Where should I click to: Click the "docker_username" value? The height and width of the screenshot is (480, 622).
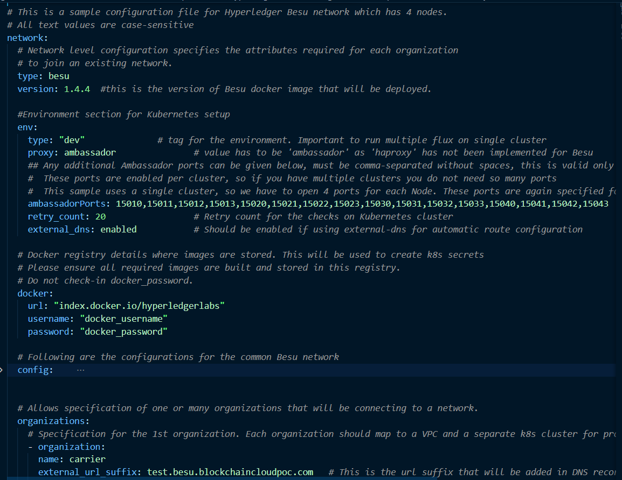[124, 319]
